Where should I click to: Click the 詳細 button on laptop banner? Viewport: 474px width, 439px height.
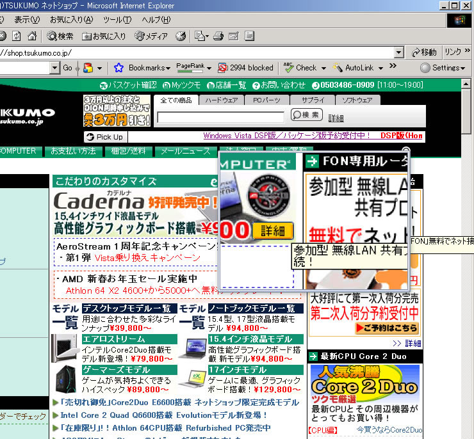click(x=273, y=231)
